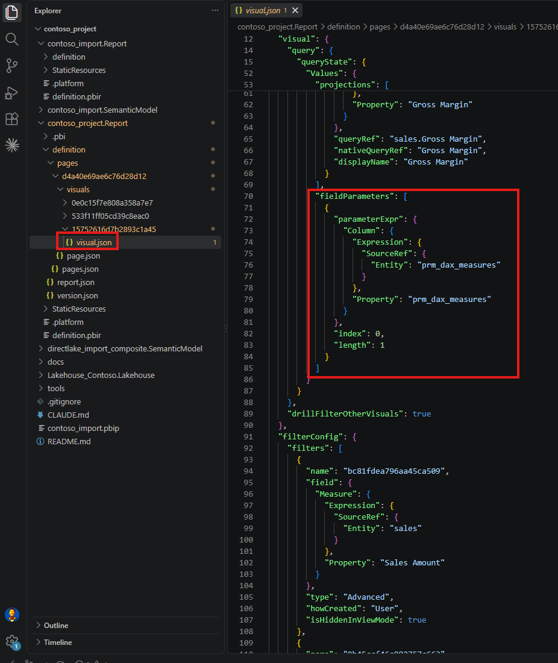Viewport: 558px width, 663px height.
Task: Close the visual.json editor tab
Action: point(295,11)
